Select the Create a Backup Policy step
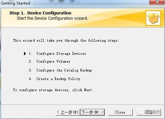The width and height of the screenshot is (165, 119). click(58, 79)
